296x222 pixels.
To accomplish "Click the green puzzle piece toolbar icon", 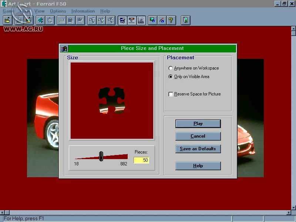I will 41,20.
